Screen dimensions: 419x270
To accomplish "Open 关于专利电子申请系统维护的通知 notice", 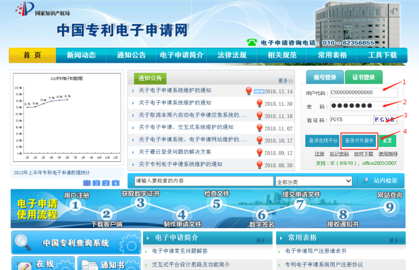I will 180,164.
